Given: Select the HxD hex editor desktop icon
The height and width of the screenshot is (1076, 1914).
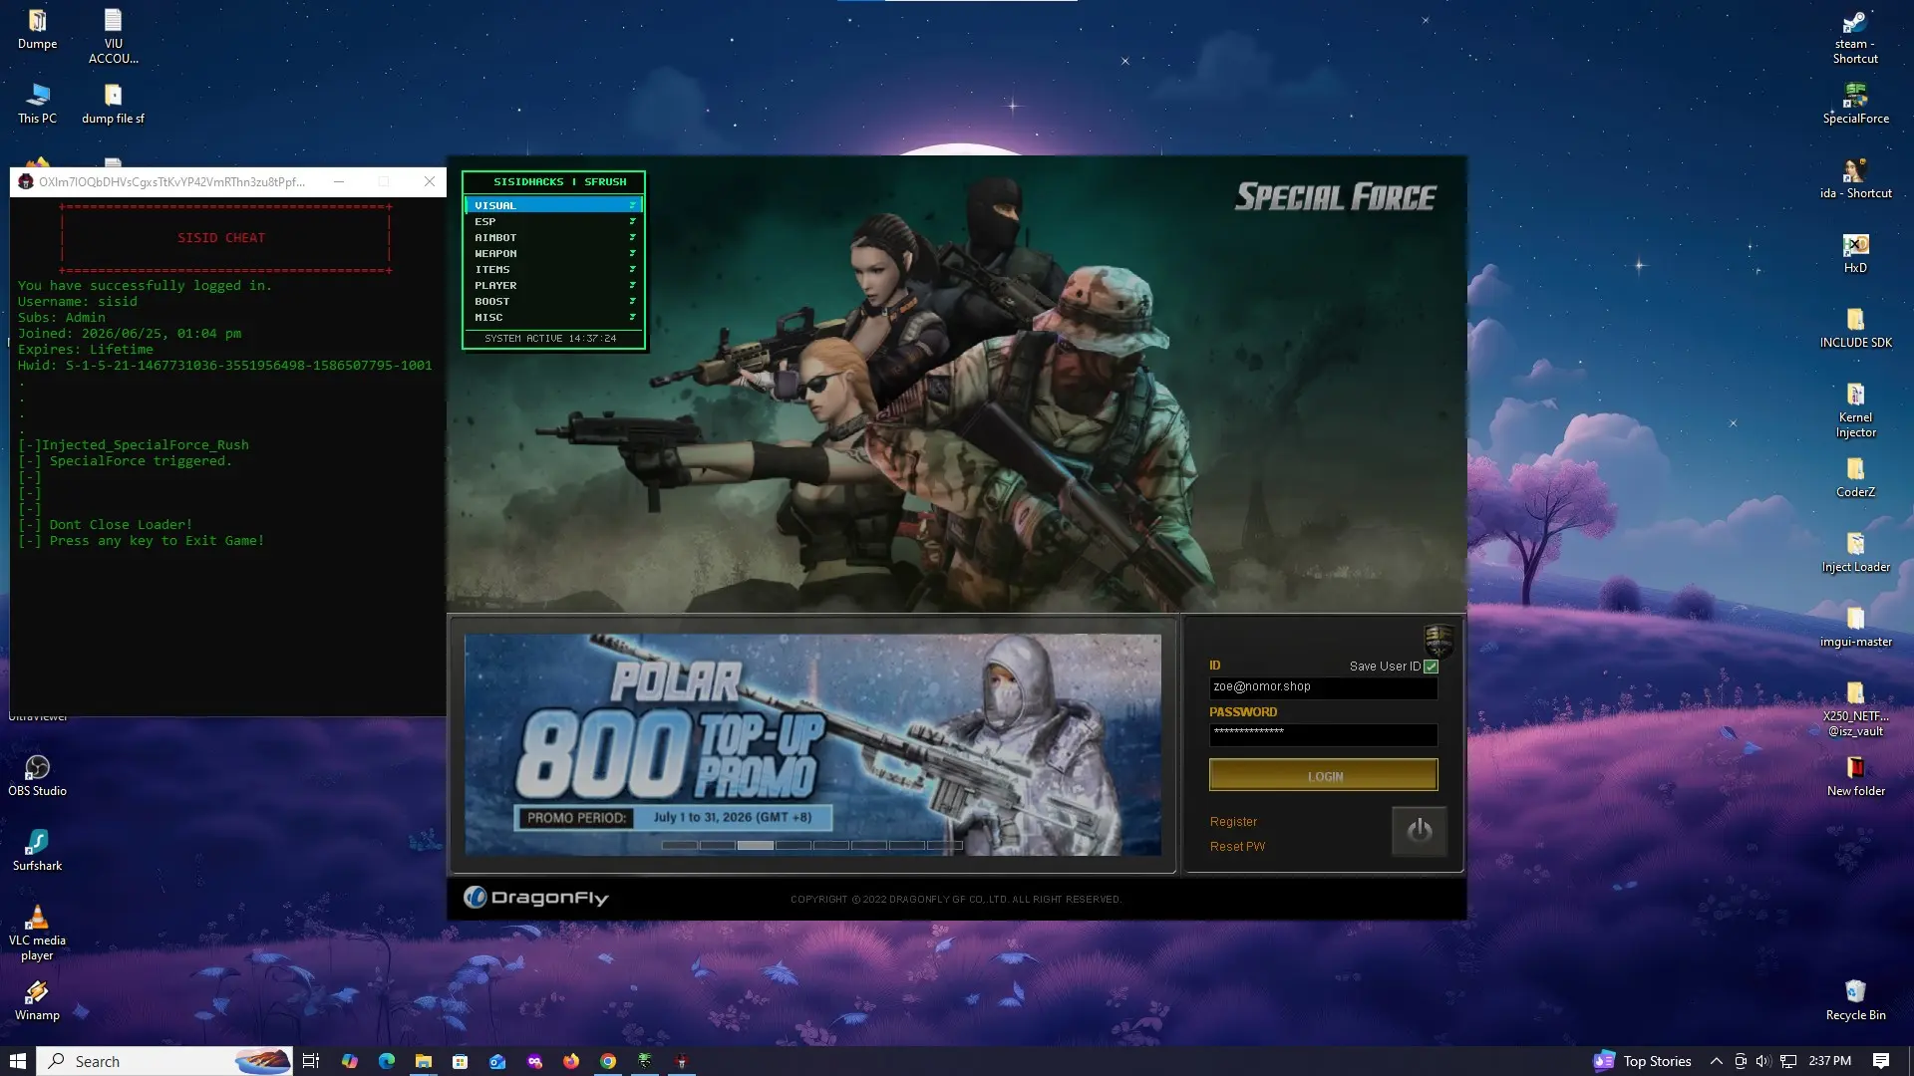Looking at the screenshot, I should [x=1855, y=253].
